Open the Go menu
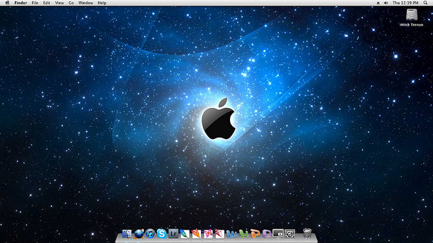This screenshot has height=243, width=433. click(x=71, y=3)
